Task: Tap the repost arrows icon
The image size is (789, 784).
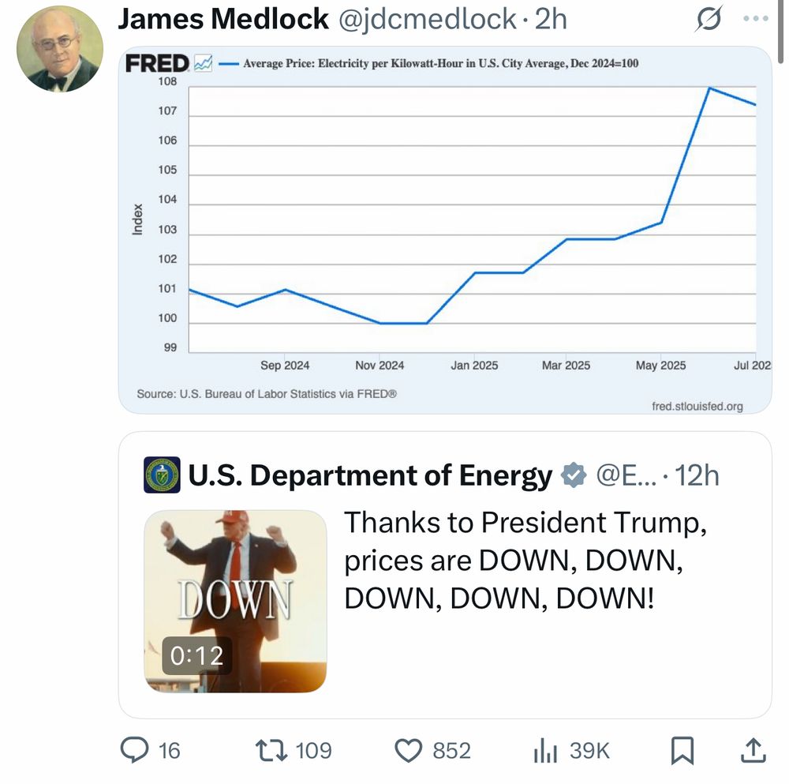Action: pyautogui.click(x=271, y=750)
